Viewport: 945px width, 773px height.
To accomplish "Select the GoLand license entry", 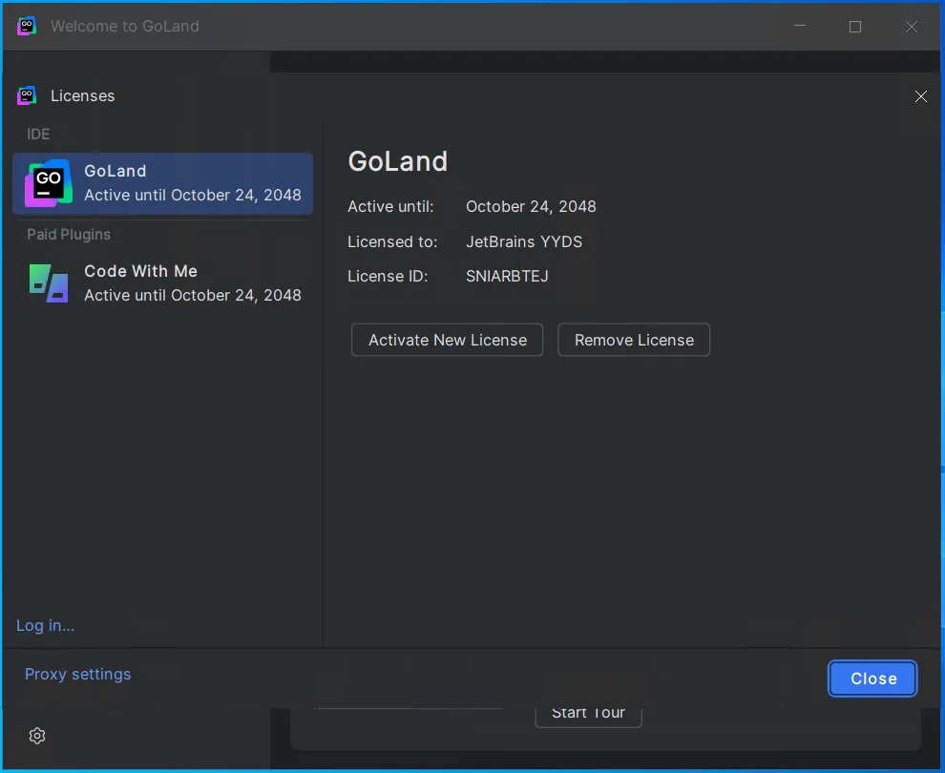I will [162, 183].
